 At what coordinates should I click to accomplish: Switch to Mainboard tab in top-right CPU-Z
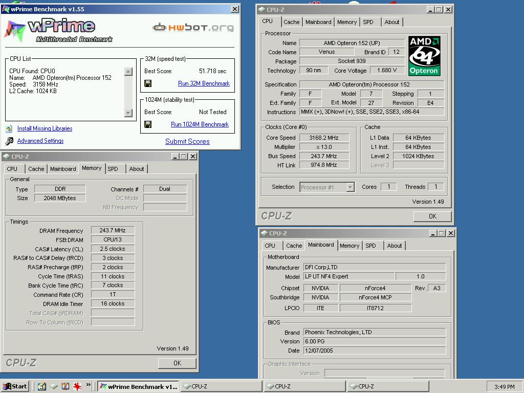point(318,22)
